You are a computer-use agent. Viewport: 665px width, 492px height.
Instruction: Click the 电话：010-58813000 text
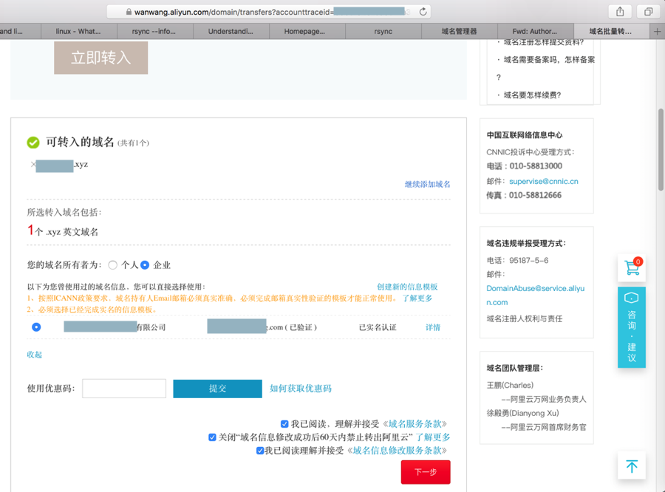click(524, 166)
